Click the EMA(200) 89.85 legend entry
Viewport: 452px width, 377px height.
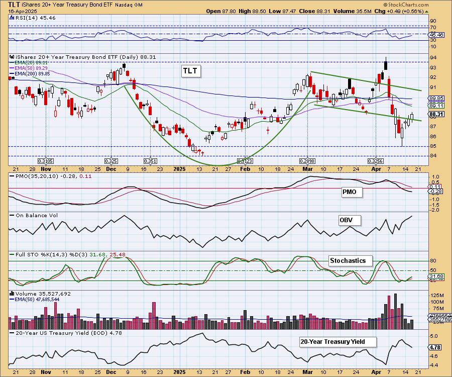point(30,73)
